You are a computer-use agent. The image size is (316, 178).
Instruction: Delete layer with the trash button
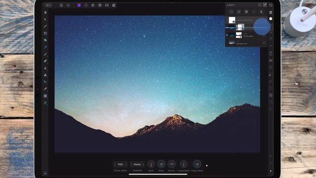[261, 12]
